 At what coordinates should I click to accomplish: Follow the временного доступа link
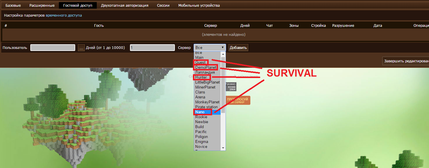tap(64, 15)
